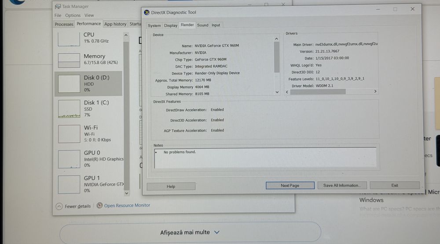Select Disk 0 (D:) HDD entry
This screenshot has width=440, height=244.
point(89,84)
